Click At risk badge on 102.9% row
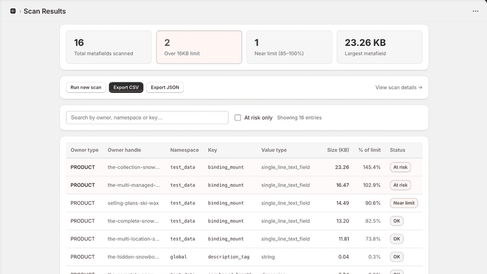Image resolution: width=487 pixels, height=274 pixels. (401, 185)
